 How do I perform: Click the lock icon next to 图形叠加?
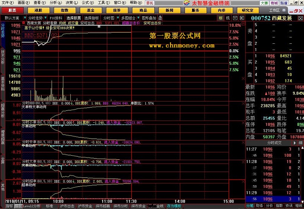tap(160, 18)
